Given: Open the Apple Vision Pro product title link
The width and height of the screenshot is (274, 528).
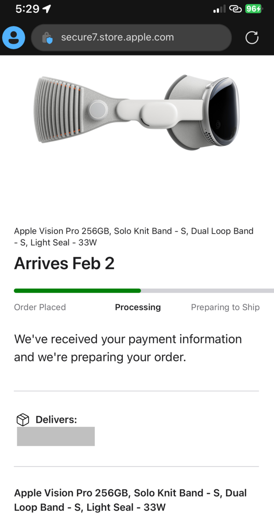Looking at the screenshot, I should coord(131,500).
